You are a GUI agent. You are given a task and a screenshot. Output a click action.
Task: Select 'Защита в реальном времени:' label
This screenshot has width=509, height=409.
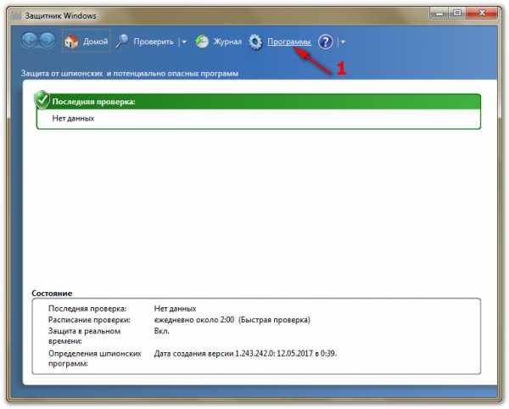pyautogui.click(x=84, y=336)
